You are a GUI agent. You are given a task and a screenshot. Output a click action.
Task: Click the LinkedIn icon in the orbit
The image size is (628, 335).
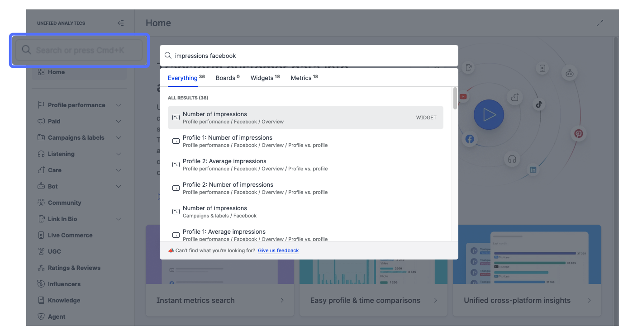[533, 170]
